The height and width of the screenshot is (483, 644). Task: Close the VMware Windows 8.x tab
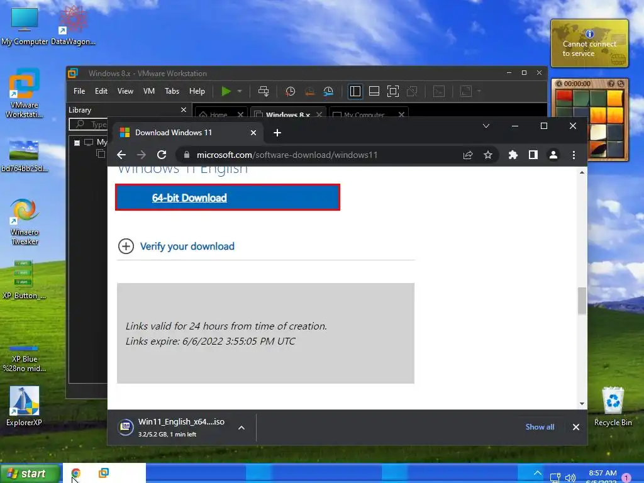pyautogui.click(x=319, y=114)
